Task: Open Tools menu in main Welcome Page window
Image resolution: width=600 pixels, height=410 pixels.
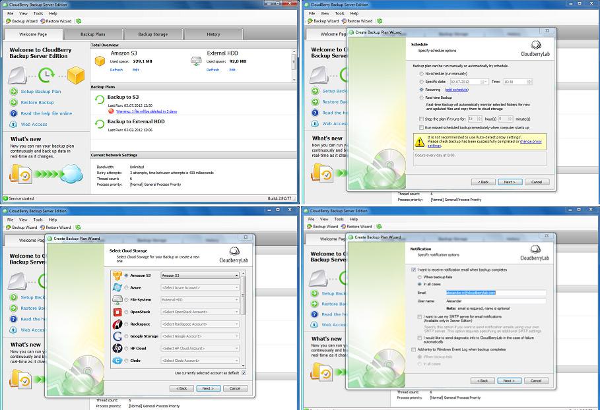Action: [38, 13]
